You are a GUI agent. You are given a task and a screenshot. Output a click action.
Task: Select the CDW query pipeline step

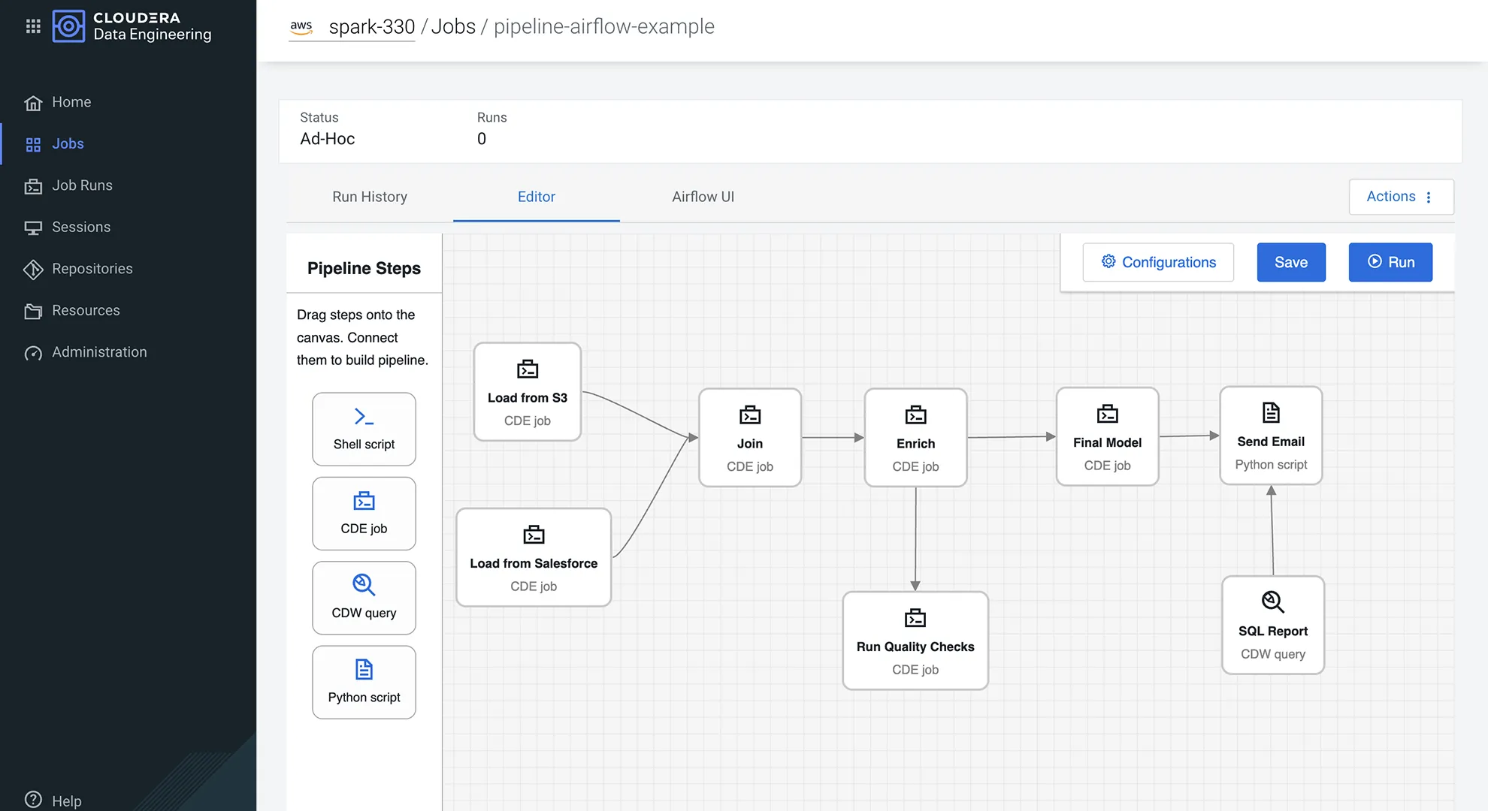point(364,597)
